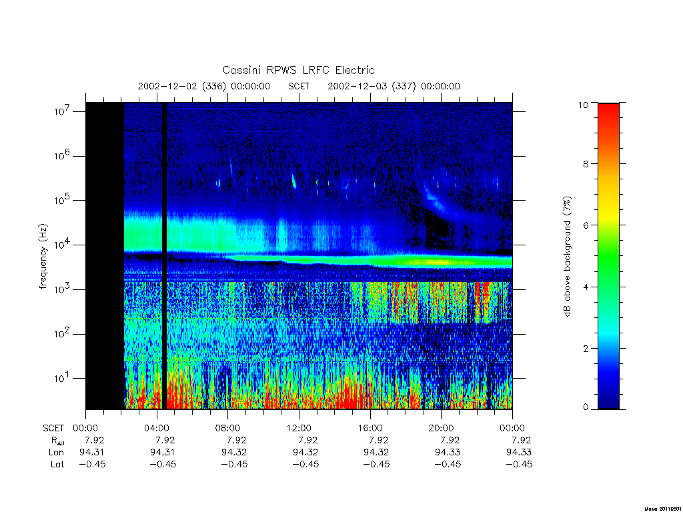The image size is (683, 512).
Task: Click the 10^3 frequency tick label
Action: [x=63, y=289]
